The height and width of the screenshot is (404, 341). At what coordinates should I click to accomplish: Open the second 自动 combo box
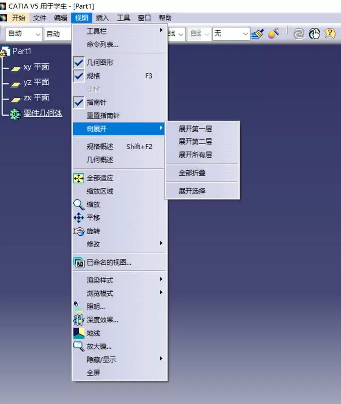click(x=58, y=34)
